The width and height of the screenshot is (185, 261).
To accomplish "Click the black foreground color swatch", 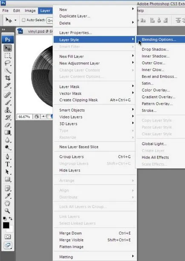I will (6, 225).
